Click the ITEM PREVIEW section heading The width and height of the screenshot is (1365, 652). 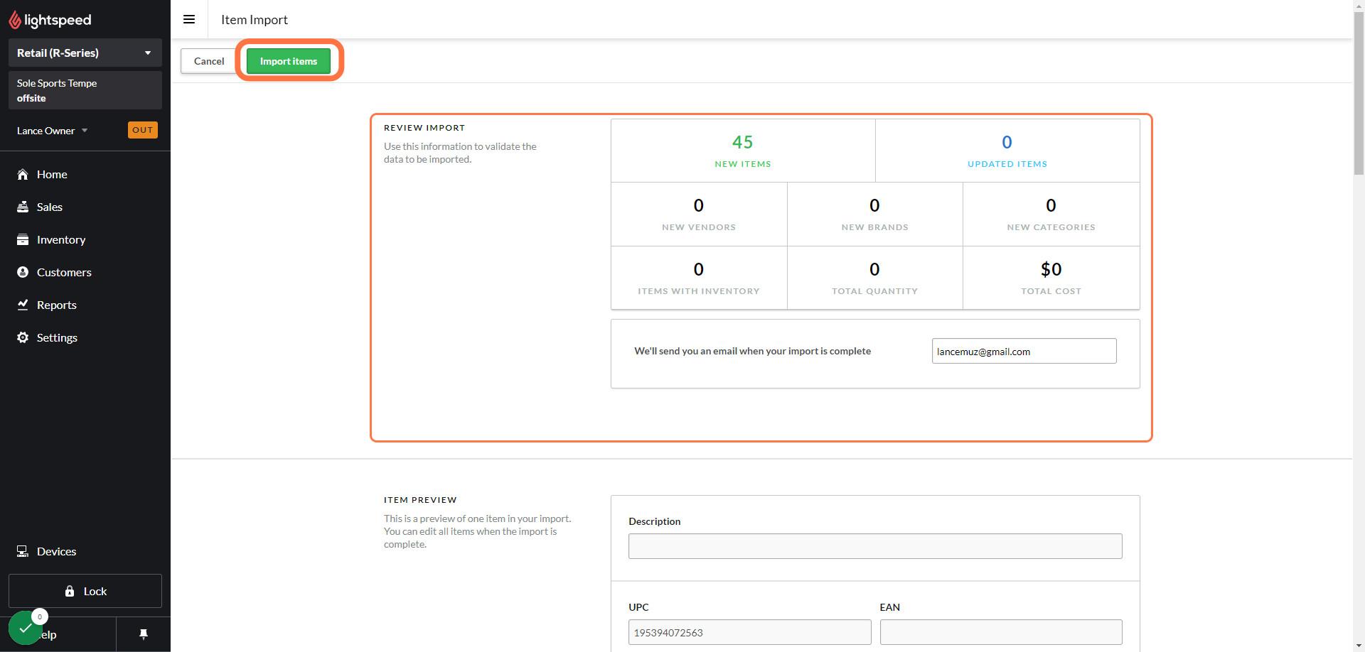420,500
